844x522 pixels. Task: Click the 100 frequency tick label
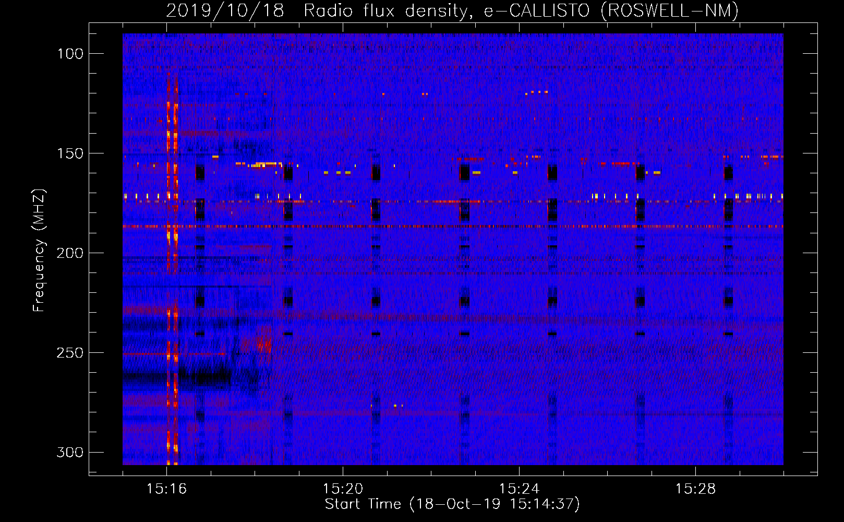[70, 54]
